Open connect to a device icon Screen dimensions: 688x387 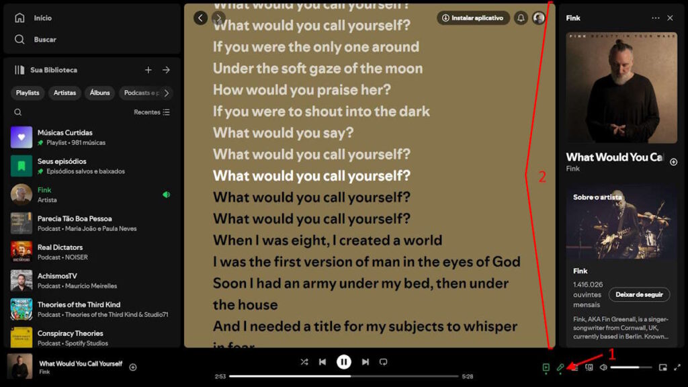point(589,368)
